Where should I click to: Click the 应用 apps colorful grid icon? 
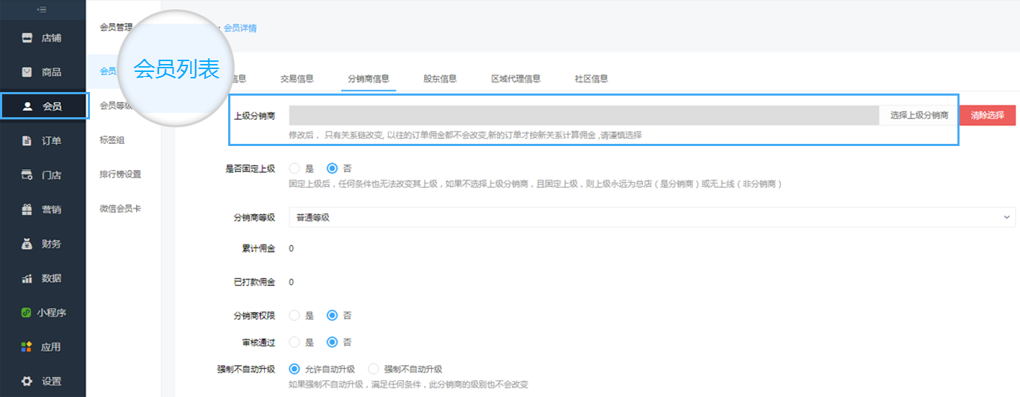27,347
